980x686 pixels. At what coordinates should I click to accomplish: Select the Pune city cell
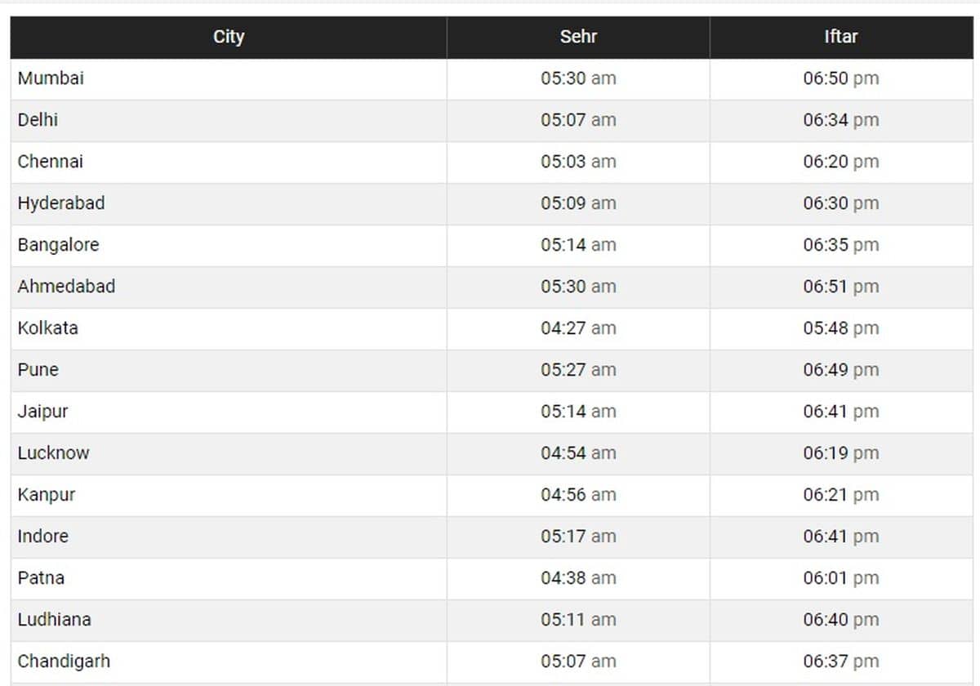(38, 370)
